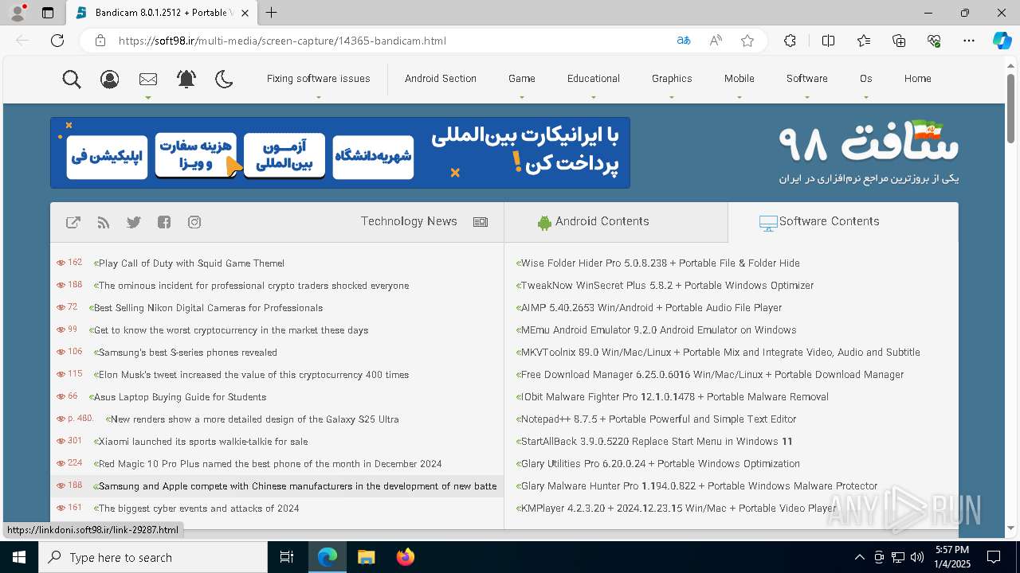
Task: Expand the Educational menu
Action: (594, 79)
